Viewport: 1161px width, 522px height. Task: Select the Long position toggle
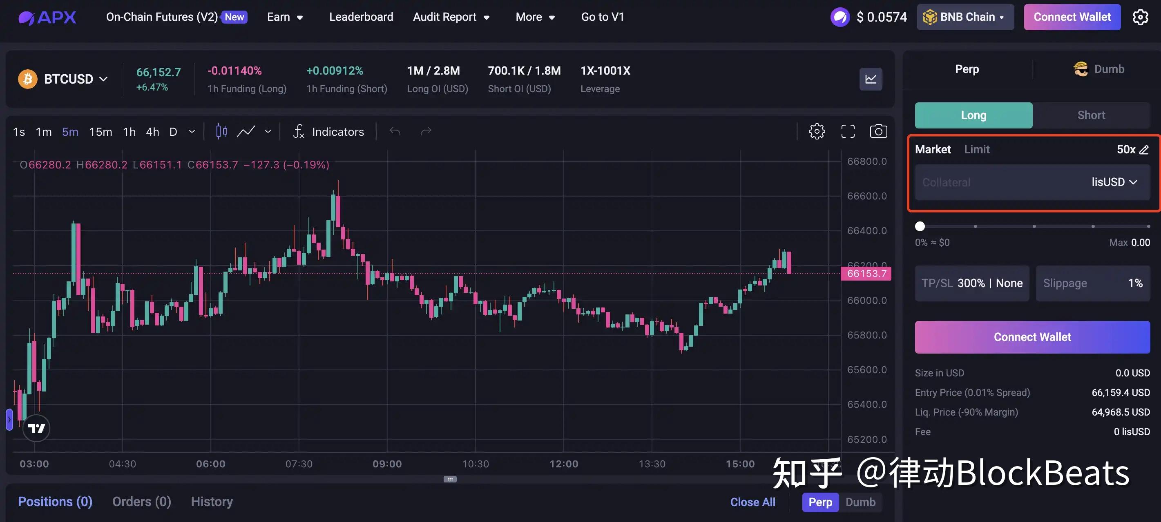973,115
